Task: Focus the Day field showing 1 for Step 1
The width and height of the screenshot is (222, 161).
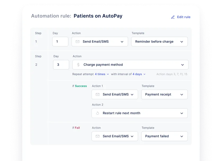Action: pyautogui.click(x=60, y=42)
